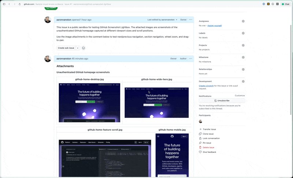Open the github-home-wide-hero.jpg screenshot thumbnail
The height and width of the screenshot is (178, 293).
click(157, 102)
